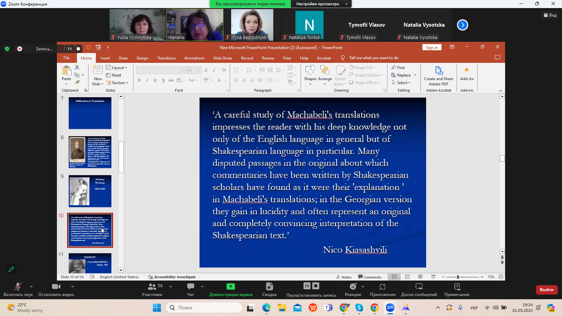The image size is (562, 316).
Task: Adjust the zoom slider in status bar
Action: [458, 277]
